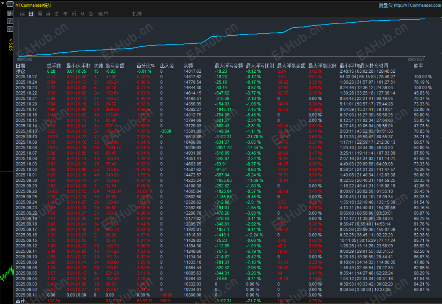Click the 合计 totals row label

click(x=20, y=301)
